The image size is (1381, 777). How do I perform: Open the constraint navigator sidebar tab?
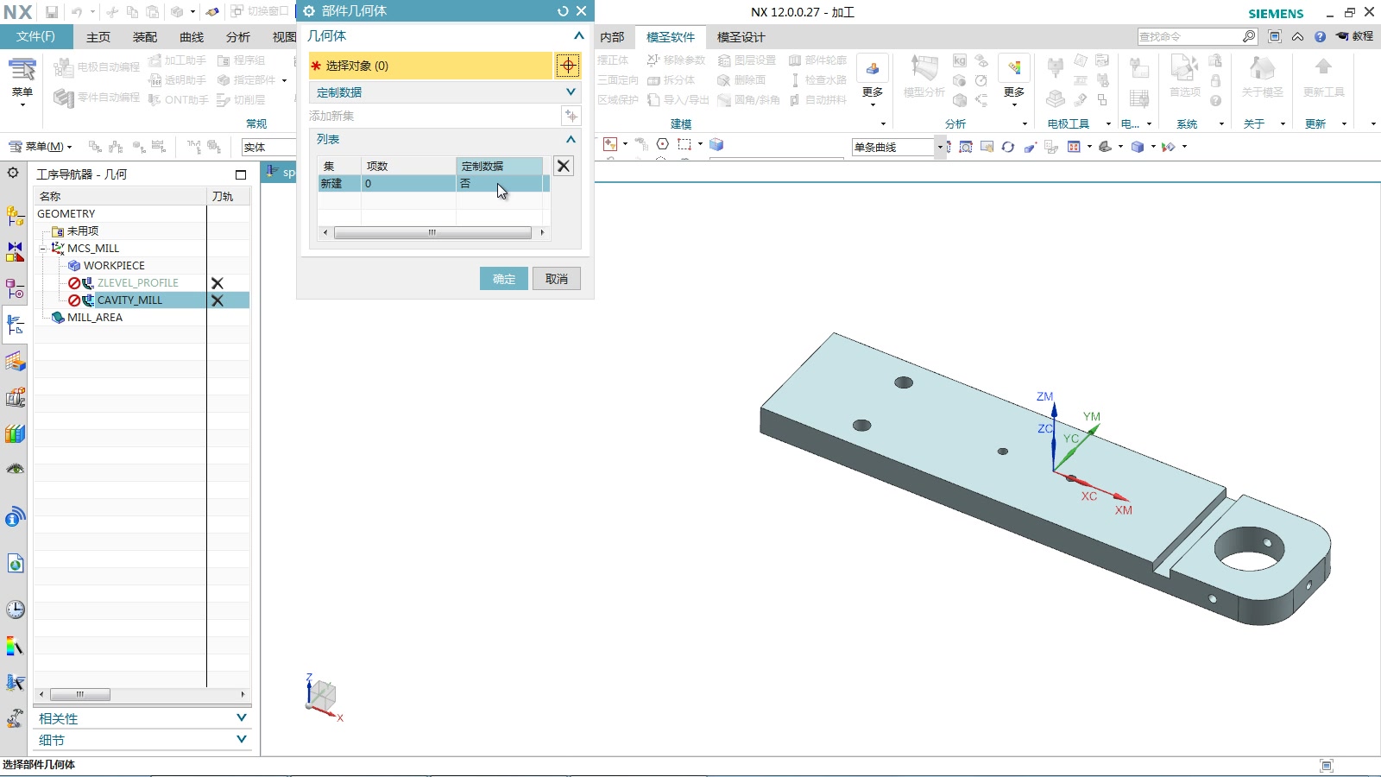[x=15, y=252]
